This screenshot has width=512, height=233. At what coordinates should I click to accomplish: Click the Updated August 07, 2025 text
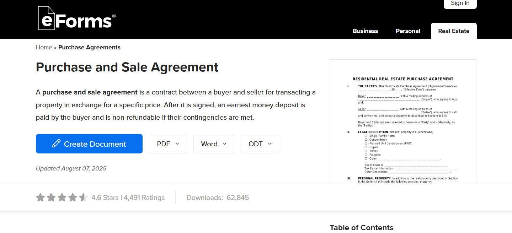(71, 168)
